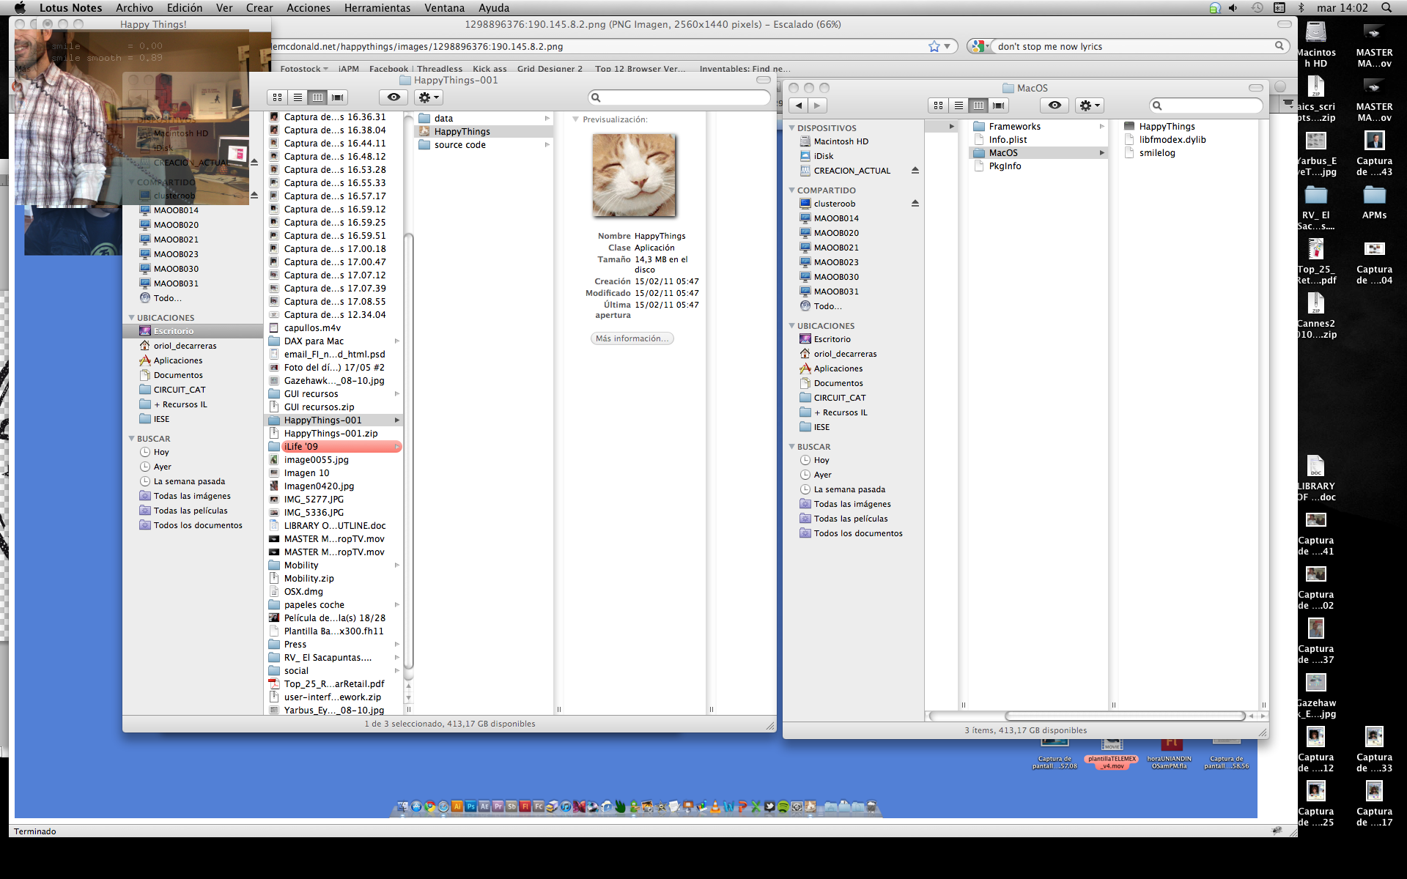Image resolution: width=1407 pixels, height=879 pixels.
Task: Eject CREACION_ACTUAL in MacOS window sidebar
Action: 915,171
